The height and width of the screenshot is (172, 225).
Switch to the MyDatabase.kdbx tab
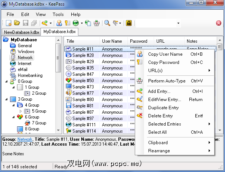click(59, 32)
